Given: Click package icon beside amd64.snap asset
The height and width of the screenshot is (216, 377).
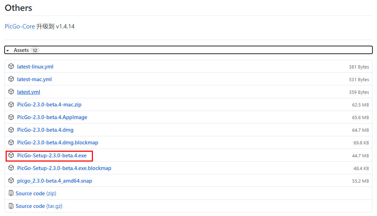Looking at the screenshot, I should 11,181.
